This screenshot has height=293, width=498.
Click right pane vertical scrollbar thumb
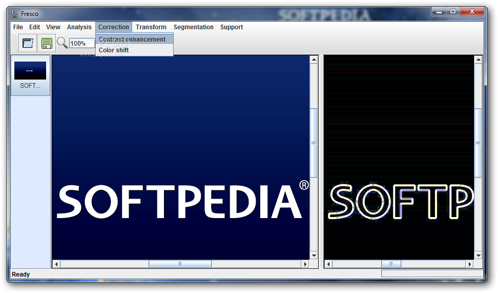point(479,143)
